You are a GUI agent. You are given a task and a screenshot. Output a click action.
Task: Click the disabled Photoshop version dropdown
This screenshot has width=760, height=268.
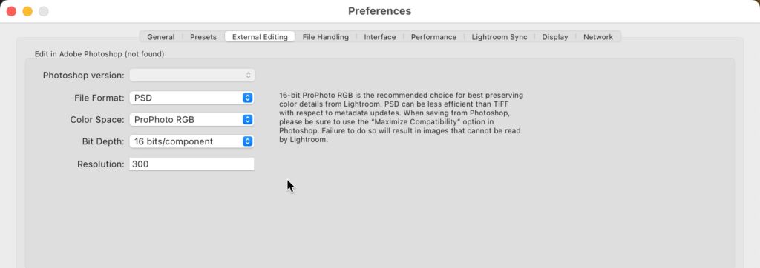point(191,75)
